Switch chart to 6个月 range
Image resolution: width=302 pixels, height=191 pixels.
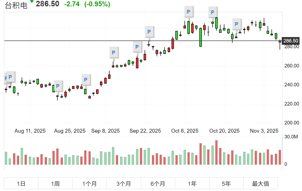coord(158,184)
